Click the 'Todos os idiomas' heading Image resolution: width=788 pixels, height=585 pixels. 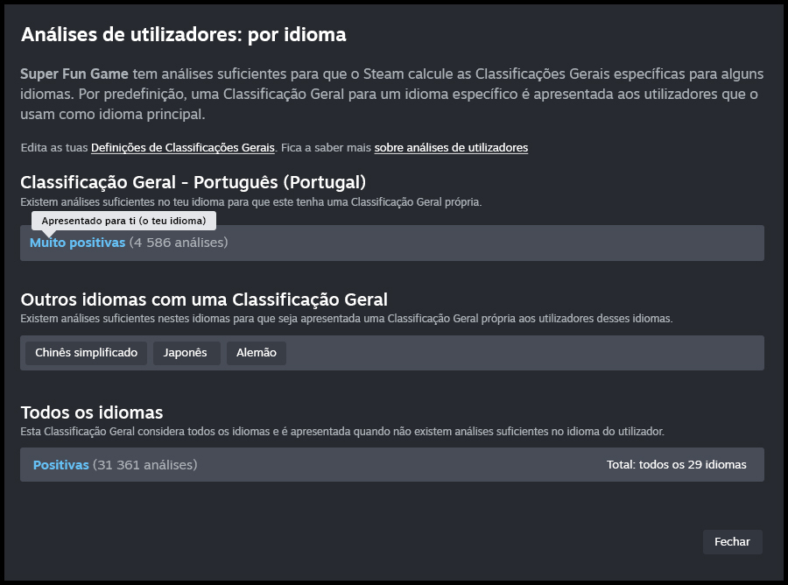pos(92,412)
